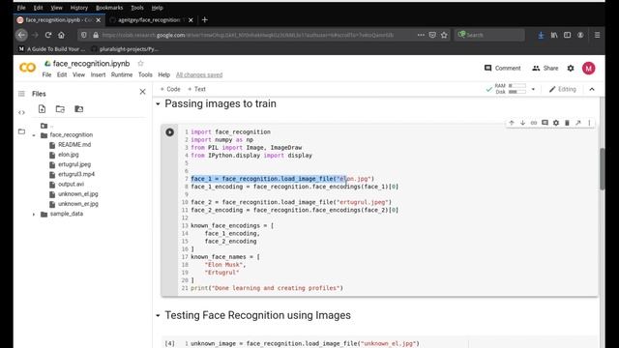Add a comment to the cell

click(545, 123)
